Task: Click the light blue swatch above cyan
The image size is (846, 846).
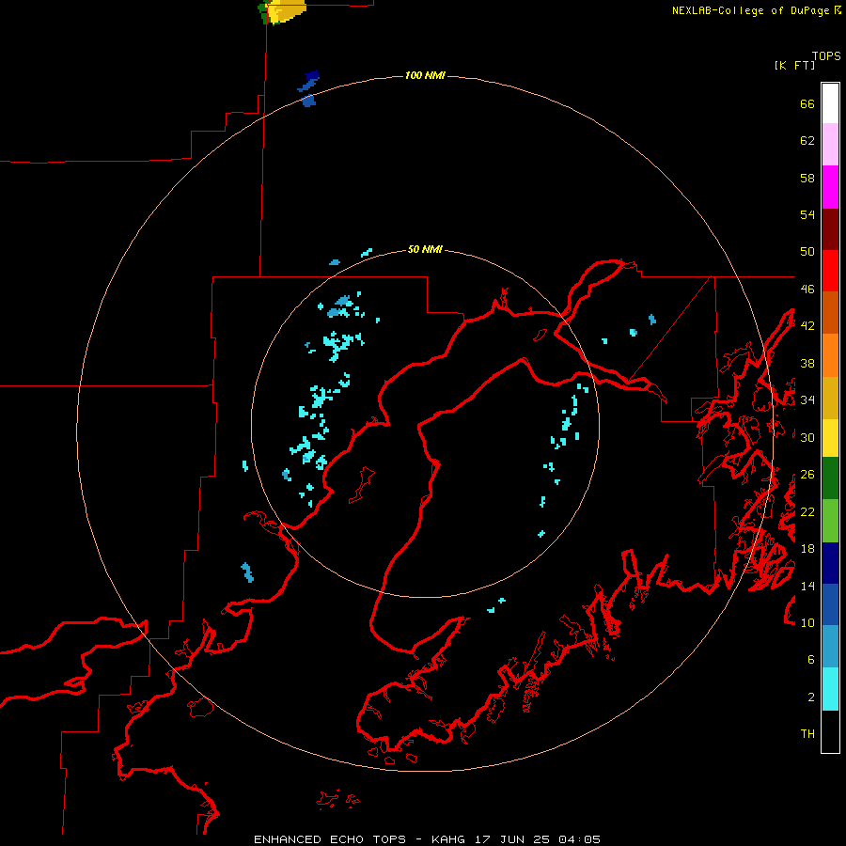Action: [830, 647]
